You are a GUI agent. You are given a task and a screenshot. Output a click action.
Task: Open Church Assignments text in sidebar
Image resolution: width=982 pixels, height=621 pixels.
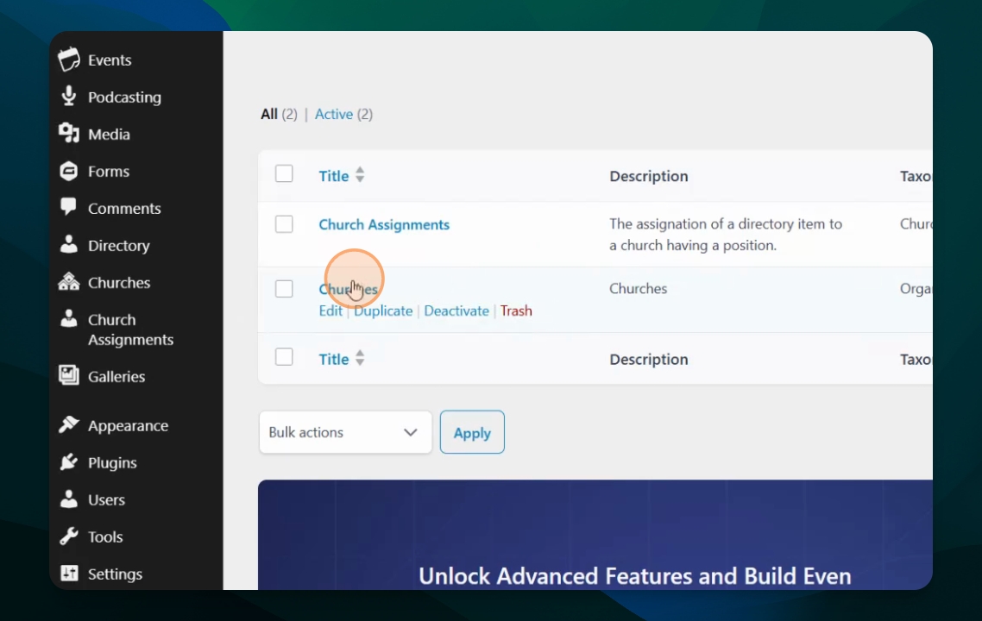point(130,329)
